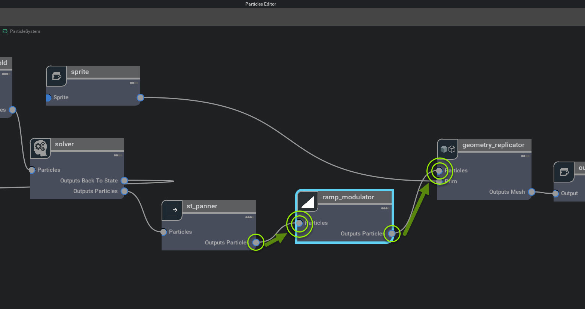This screenshot has height=309, width=585.
Task: Click ramp_modulator Outputs Particles port
Action: (x=392, y=234)
